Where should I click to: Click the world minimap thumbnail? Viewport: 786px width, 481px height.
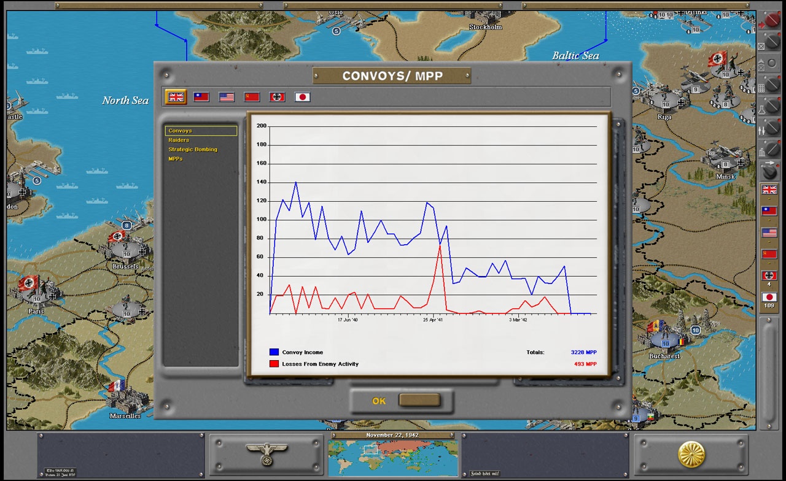(x=393, y=457)
